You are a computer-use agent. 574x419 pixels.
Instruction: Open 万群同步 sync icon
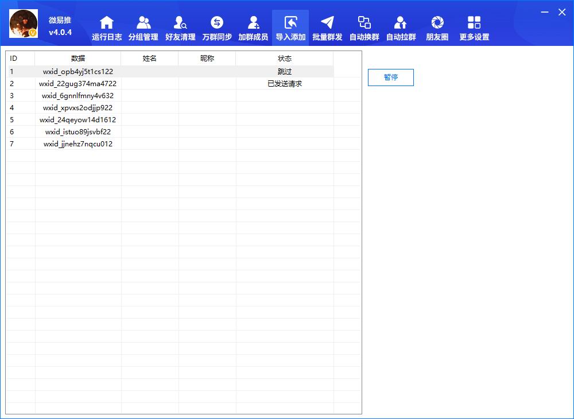coord(217,23)
